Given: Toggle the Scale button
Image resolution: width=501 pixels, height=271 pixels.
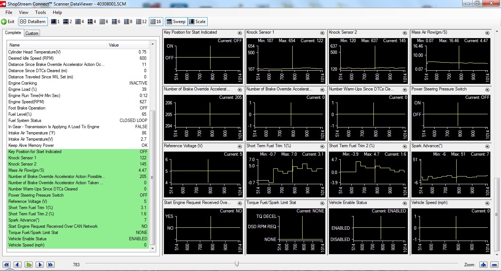Looking at the screenshot, I should pyautogui.click(x=197, y=22).
